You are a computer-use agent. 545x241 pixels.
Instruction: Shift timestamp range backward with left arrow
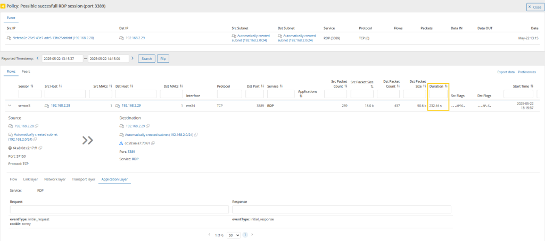38,58
